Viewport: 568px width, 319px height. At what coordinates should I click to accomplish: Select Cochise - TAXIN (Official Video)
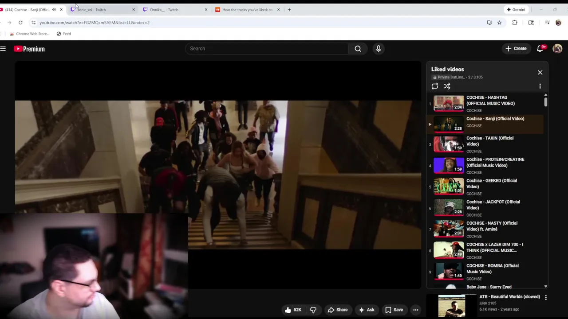click(486, 144)
